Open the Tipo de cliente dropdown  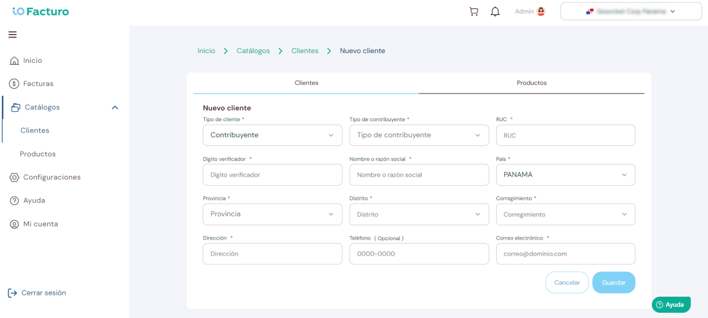coord(272,135)
